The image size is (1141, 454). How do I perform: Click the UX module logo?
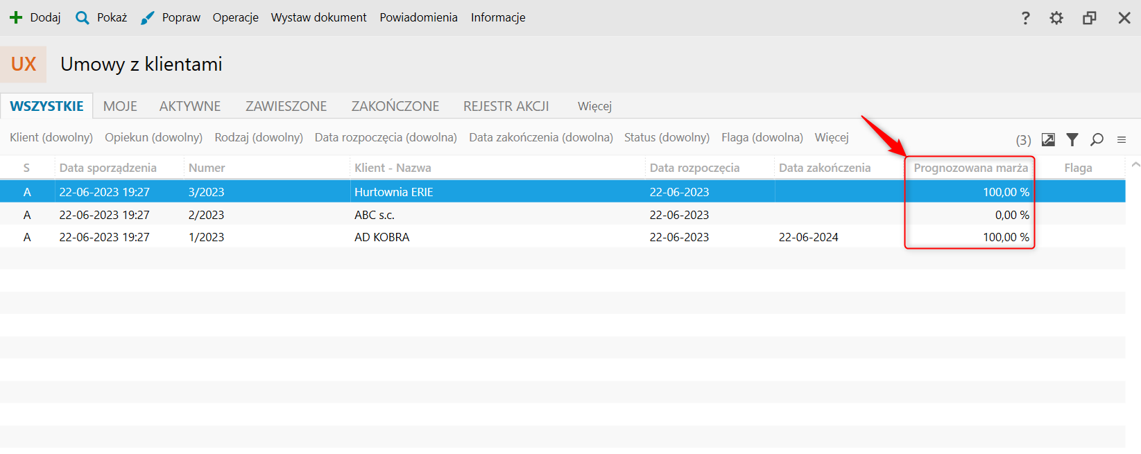tap(24, 64)
